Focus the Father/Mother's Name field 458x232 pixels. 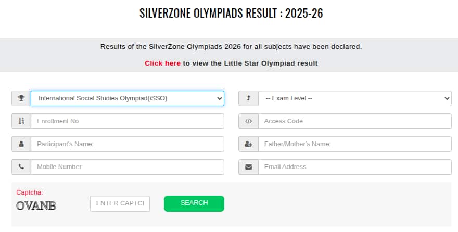354,144
